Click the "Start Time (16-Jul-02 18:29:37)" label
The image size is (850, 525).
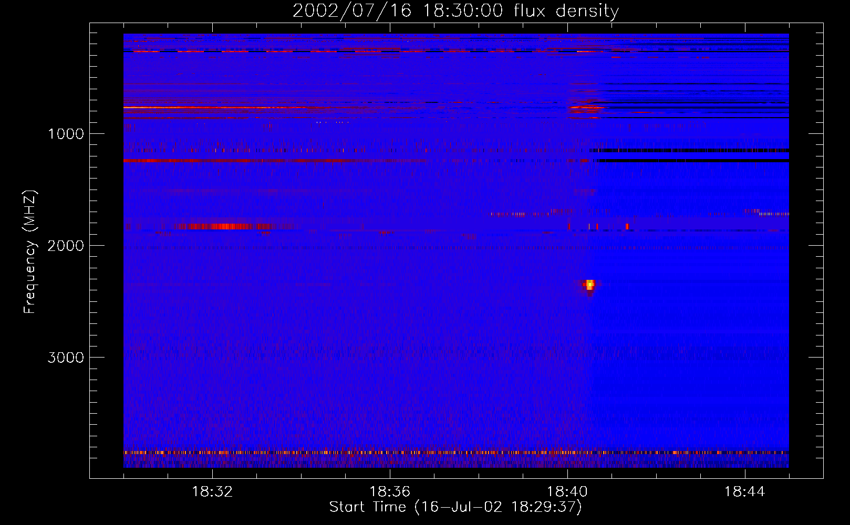(x=455, y=507)
